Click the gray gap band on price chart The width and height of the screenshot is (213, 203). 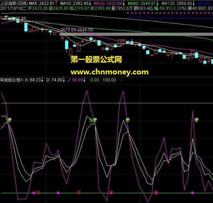pos(136,34)
